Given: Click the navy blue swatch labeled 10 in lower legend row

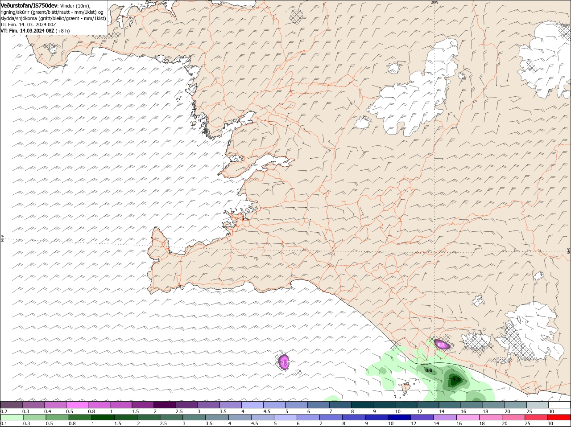Looking at the screenshot, I should (x=400, y=418).
